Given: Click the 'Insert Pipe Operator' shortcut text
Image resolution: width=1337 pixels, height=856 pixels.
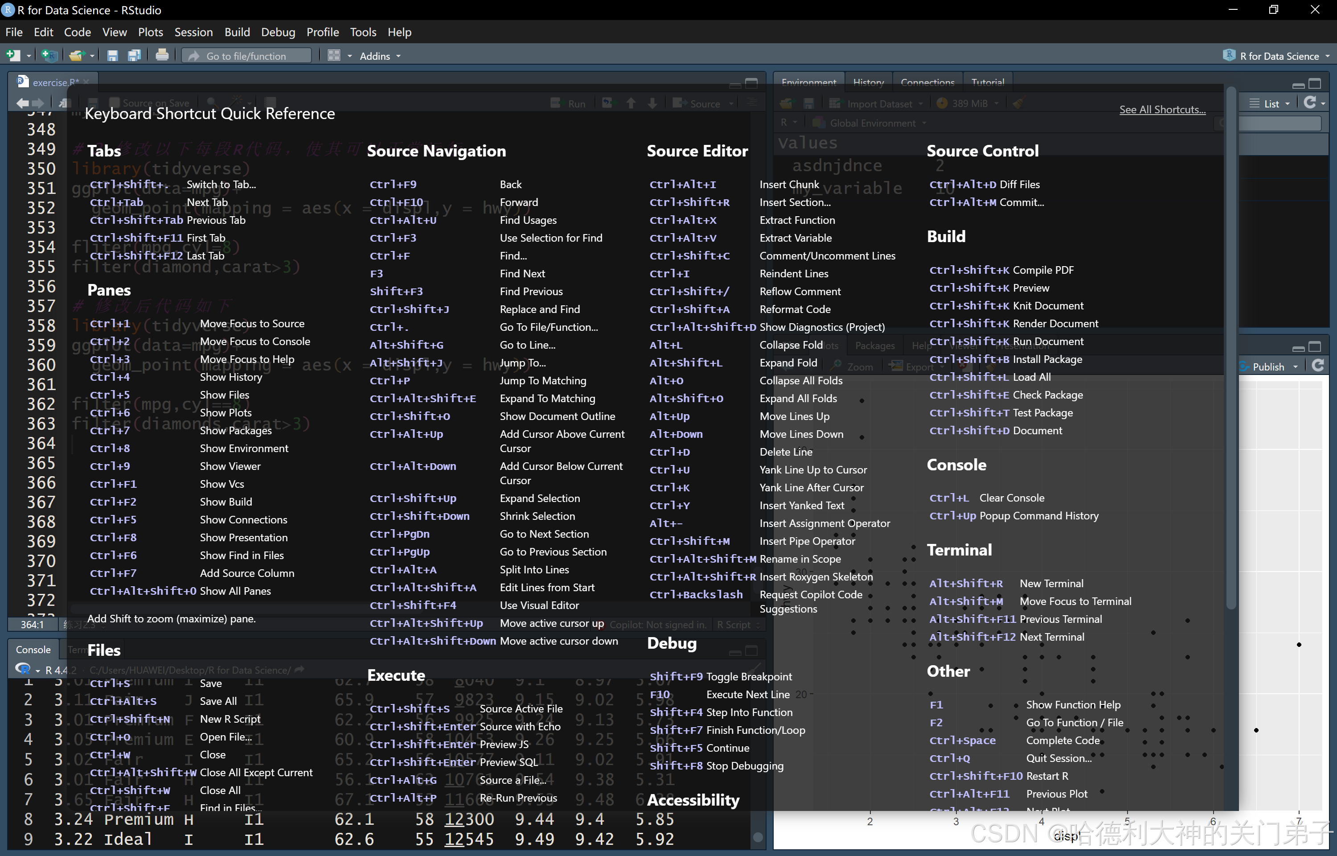Looking at the screenshot, I should tap(807, 541).
